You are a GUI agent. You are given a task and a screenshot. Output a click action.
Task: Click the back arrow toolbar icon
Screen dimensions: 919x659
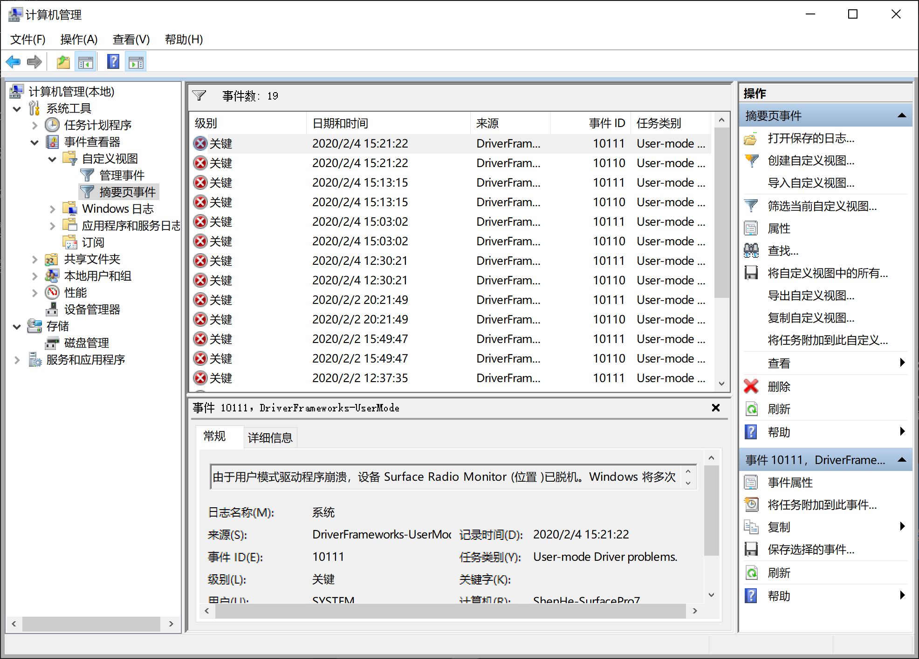pyautogui.click(x=13, y=62)
